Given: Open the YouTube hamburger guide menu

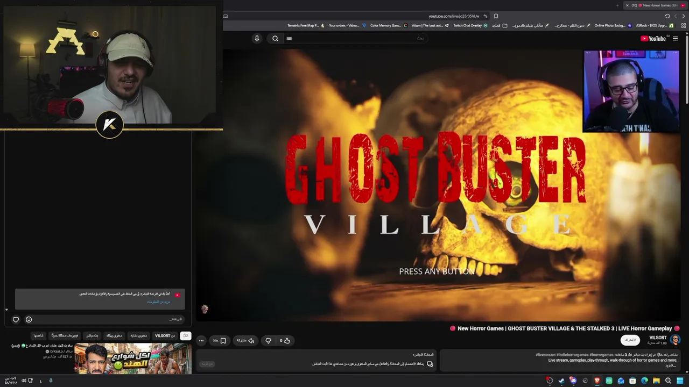Looking at the screenshot, I should (x=675, y=38).
